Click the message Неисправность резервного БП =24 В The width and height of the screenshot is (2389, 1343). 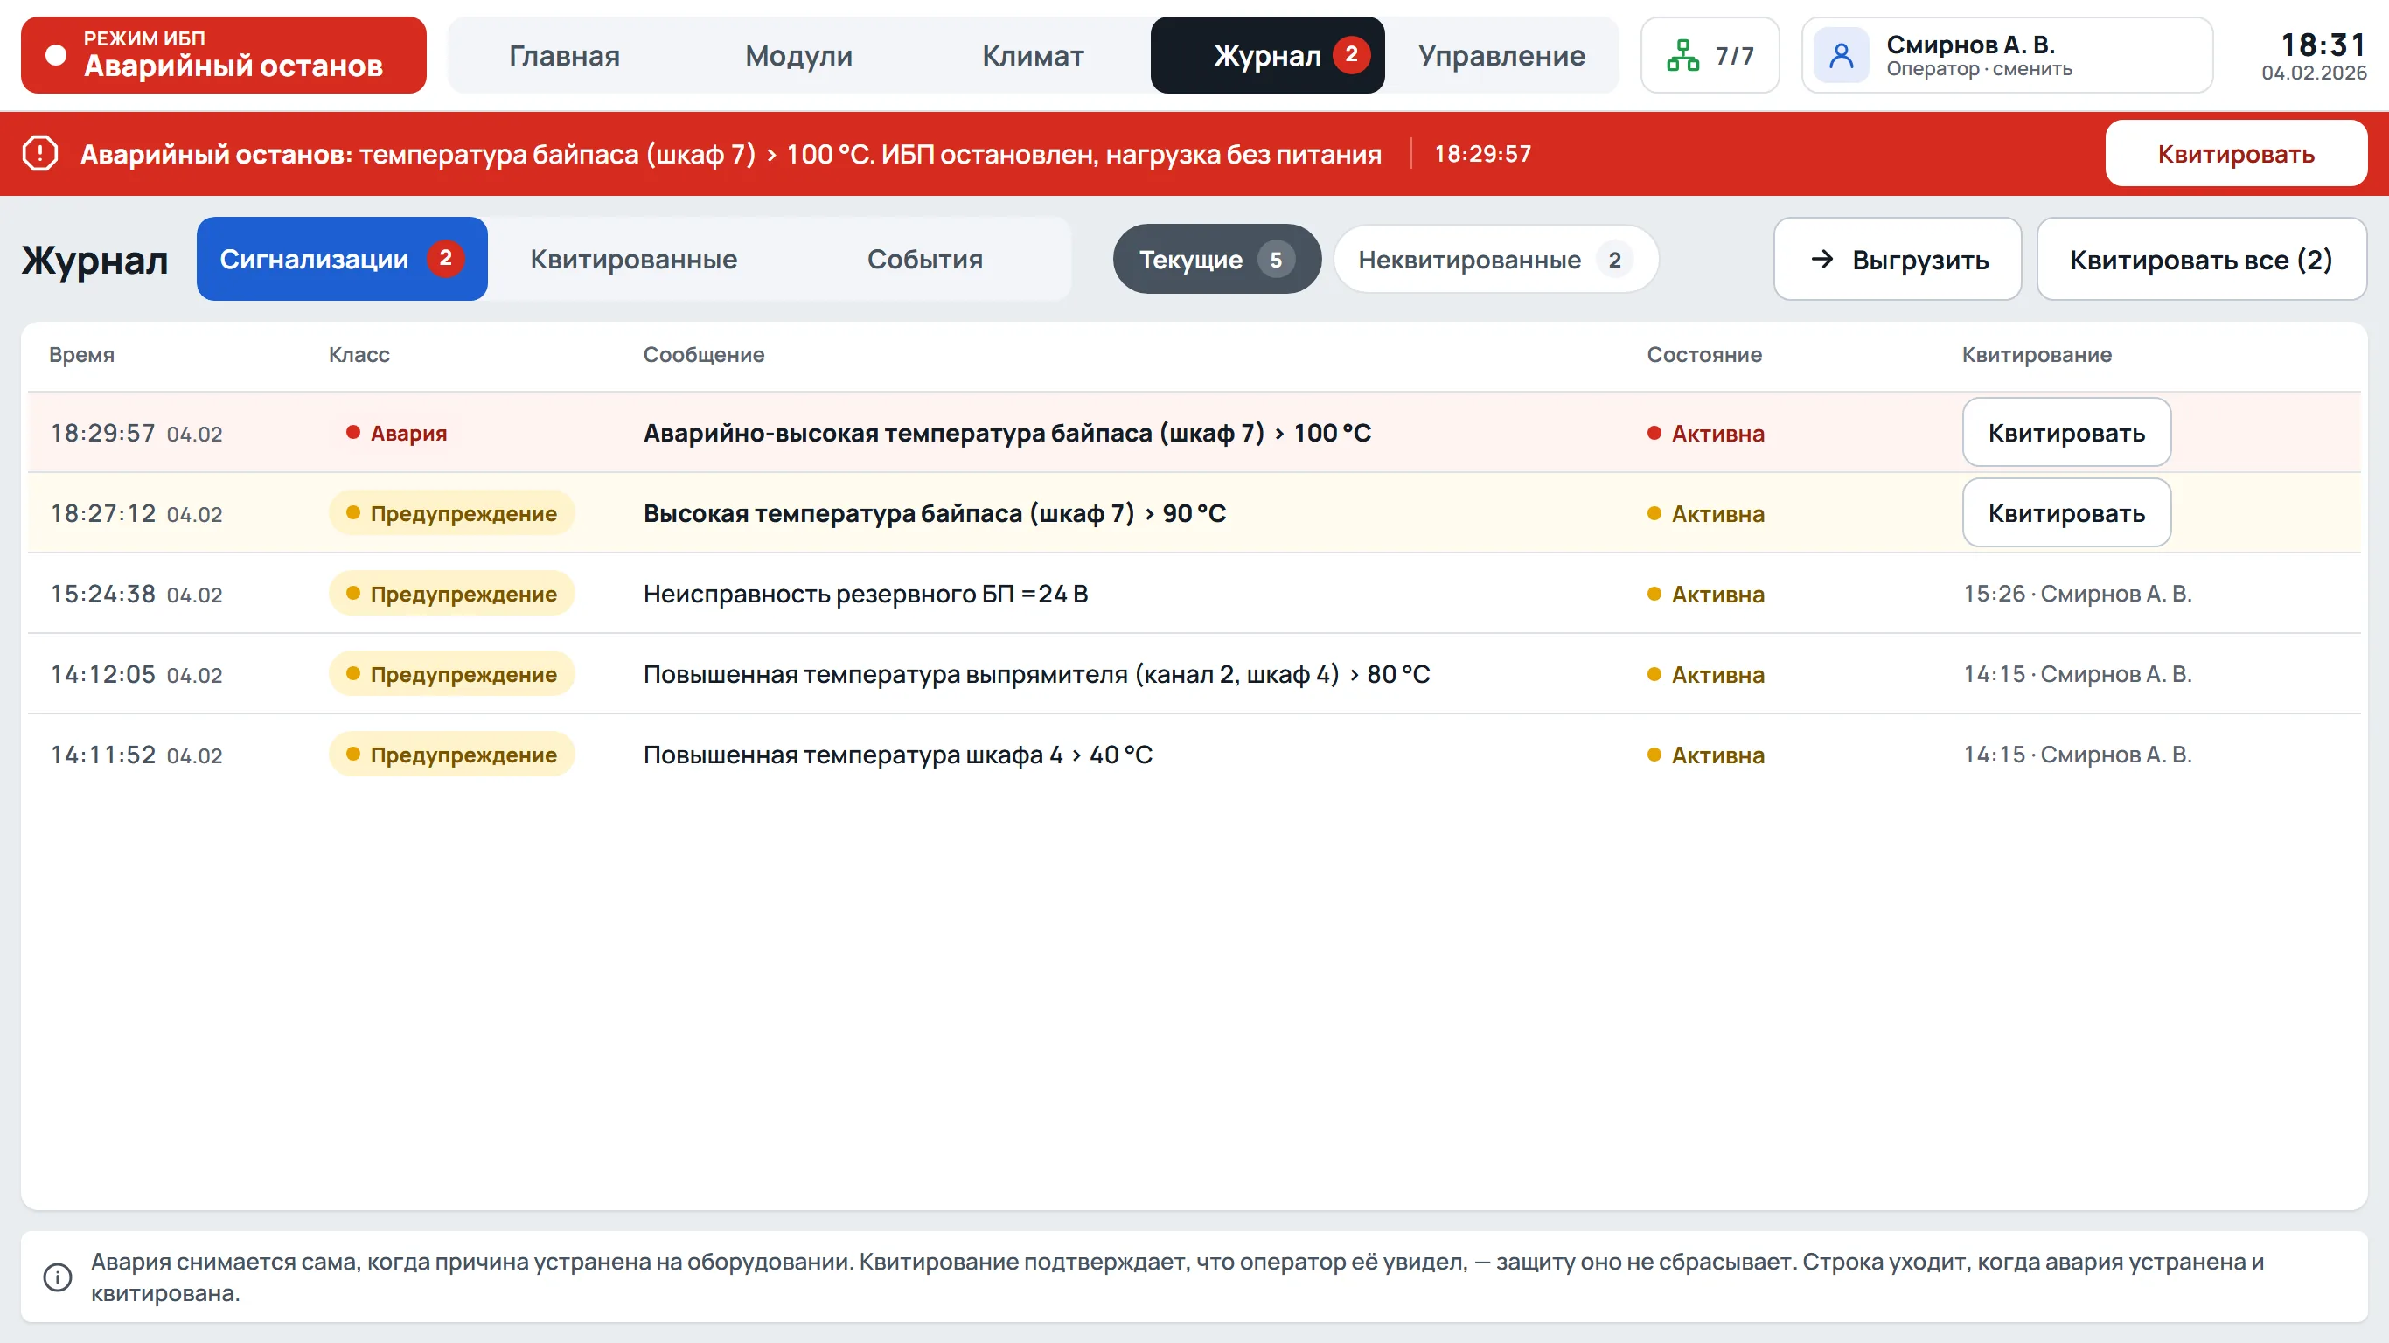(x=866, y=594)
